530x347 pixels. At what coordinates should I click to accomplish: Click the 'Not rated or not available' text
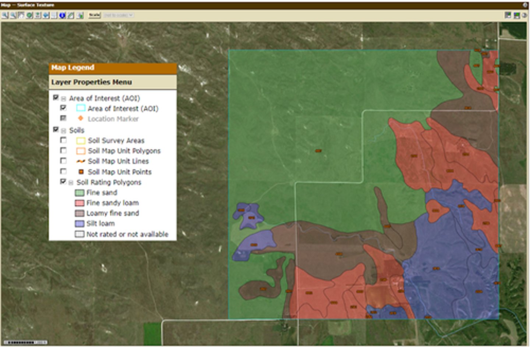(127, 234)
